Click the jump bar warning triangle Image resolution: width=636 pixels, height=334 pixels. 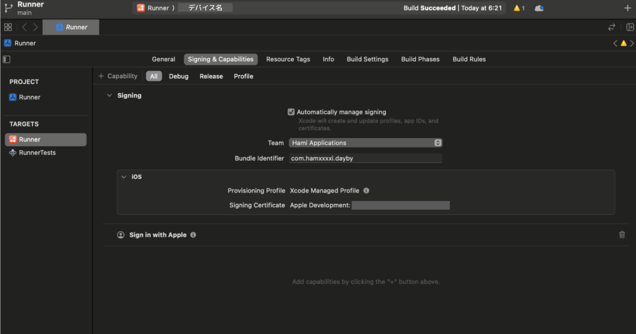[x=624, y=44]
